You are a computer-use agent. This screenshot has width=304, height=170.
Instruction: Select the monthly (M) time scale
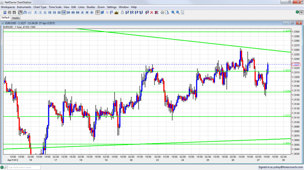92,13
